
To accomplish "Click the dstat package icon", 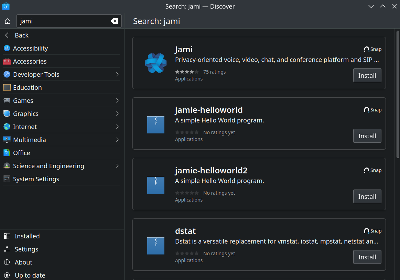I will tap(155, 246).
